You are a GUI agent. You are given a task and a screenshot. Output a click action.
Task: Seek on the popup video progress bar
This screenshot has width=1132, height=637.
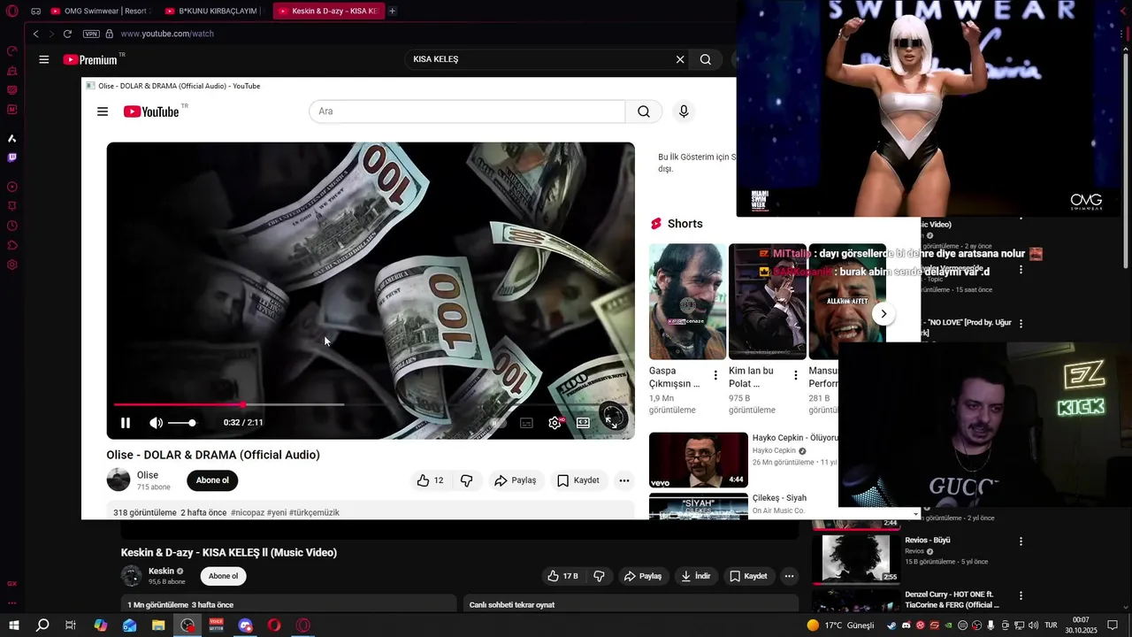coord(371,404)
